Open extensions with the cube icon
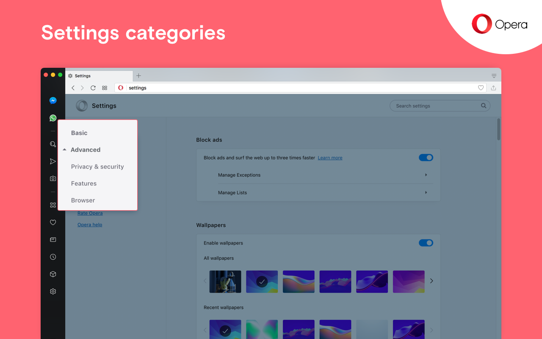Viewport: 542px width, 339px height. 53,274
